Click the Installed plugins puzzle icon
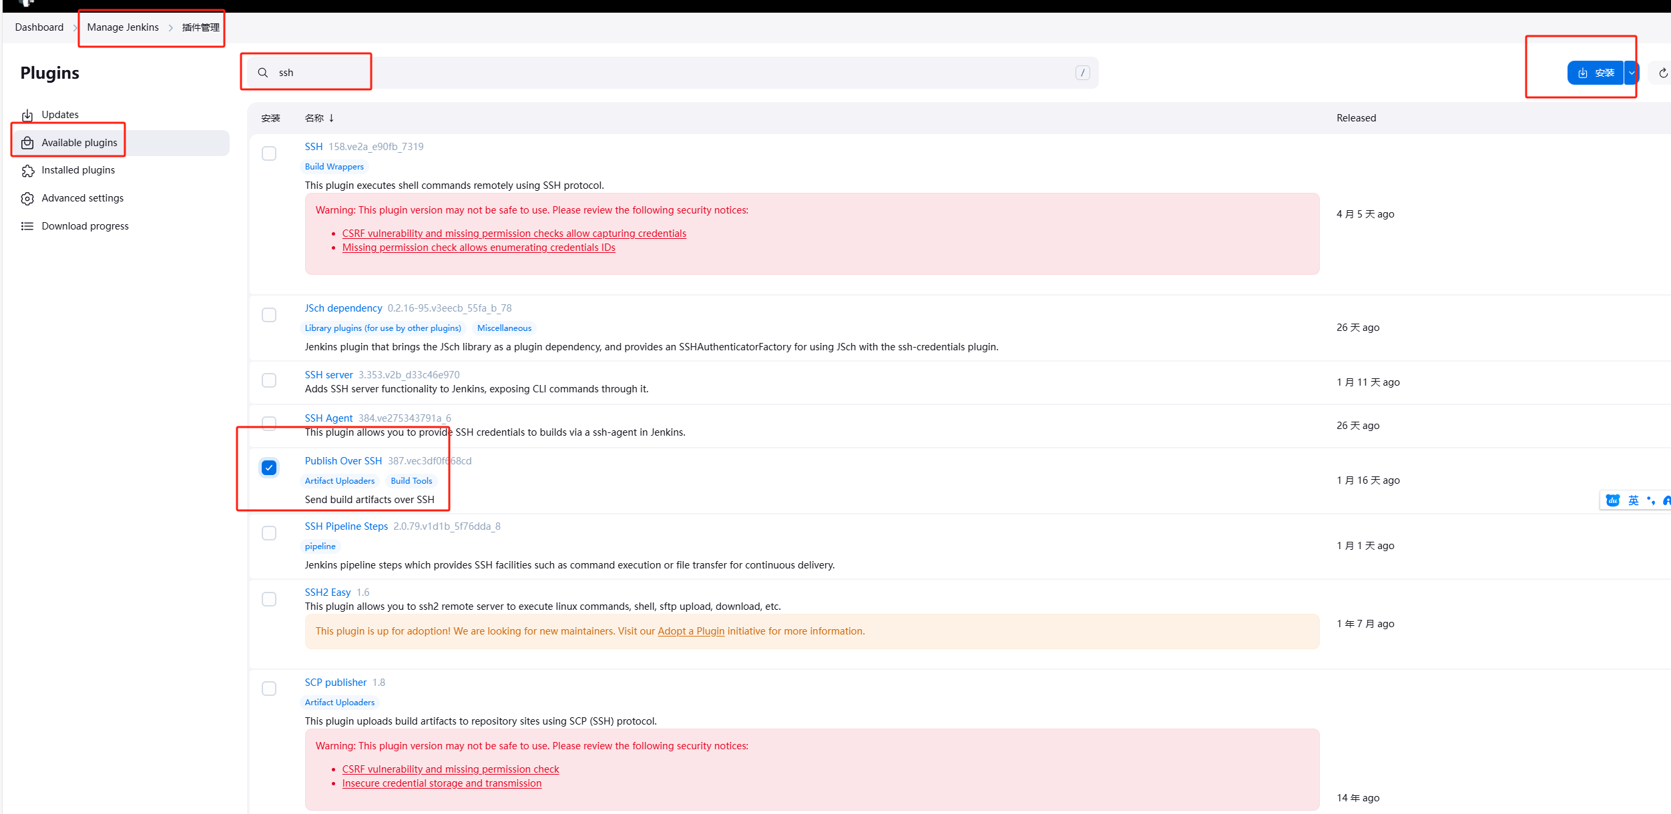 (x=27, y=171)
